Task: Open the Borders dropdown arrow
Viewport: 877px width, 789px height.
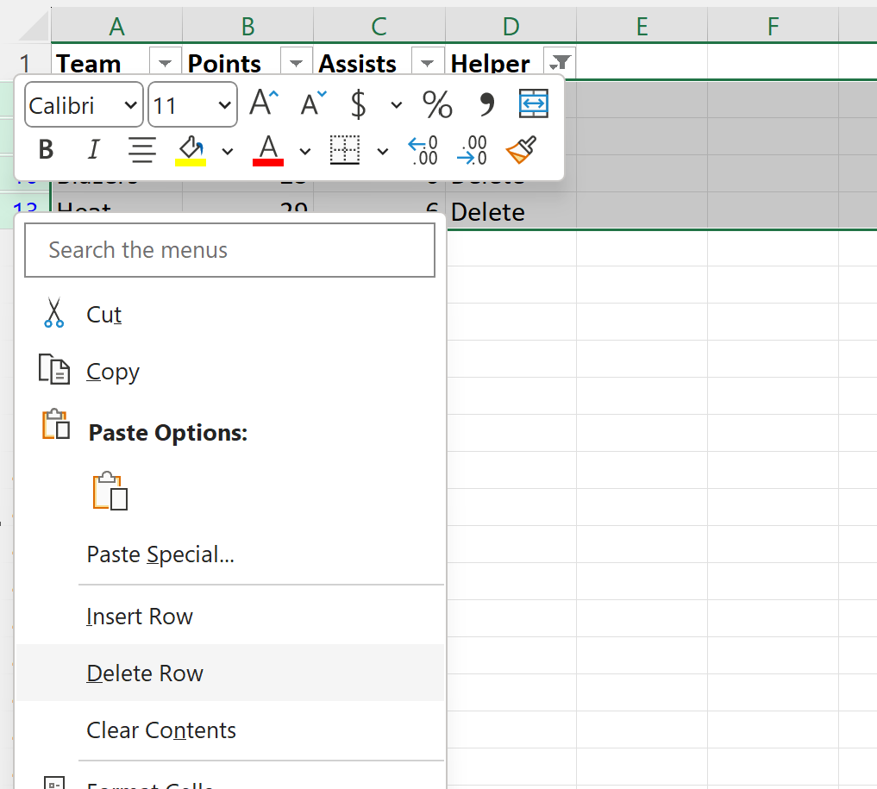Action: coord(383,149)
